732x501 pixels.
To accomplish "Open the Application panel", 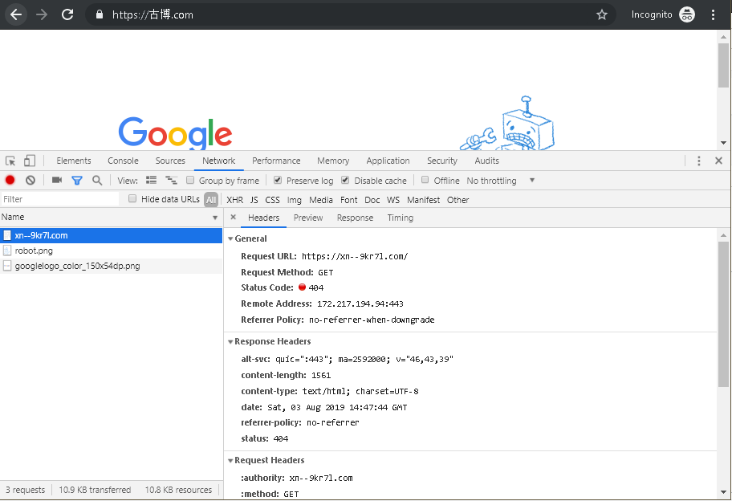I will pos(388,161).
